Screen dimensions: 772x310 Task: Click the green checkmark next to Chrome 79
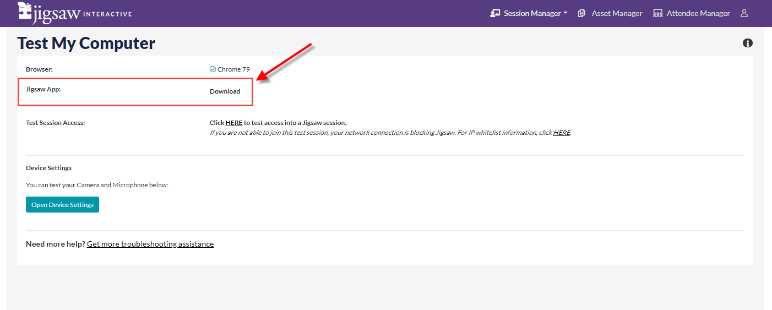tap(213, 69)
